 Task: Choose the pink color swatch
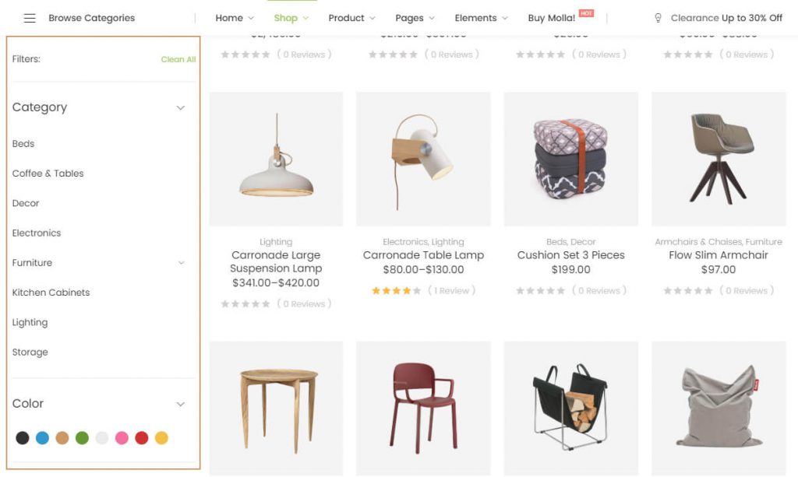(x=122, y=438)
